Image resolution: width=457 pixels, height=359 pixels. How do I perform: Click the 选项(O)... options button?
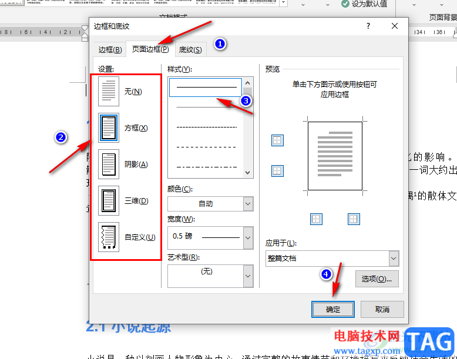coord(377,279)
